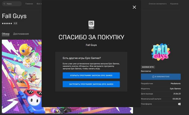Click the 4.8 rating badge
Screen dimensions: 189x115
[15, 23]
